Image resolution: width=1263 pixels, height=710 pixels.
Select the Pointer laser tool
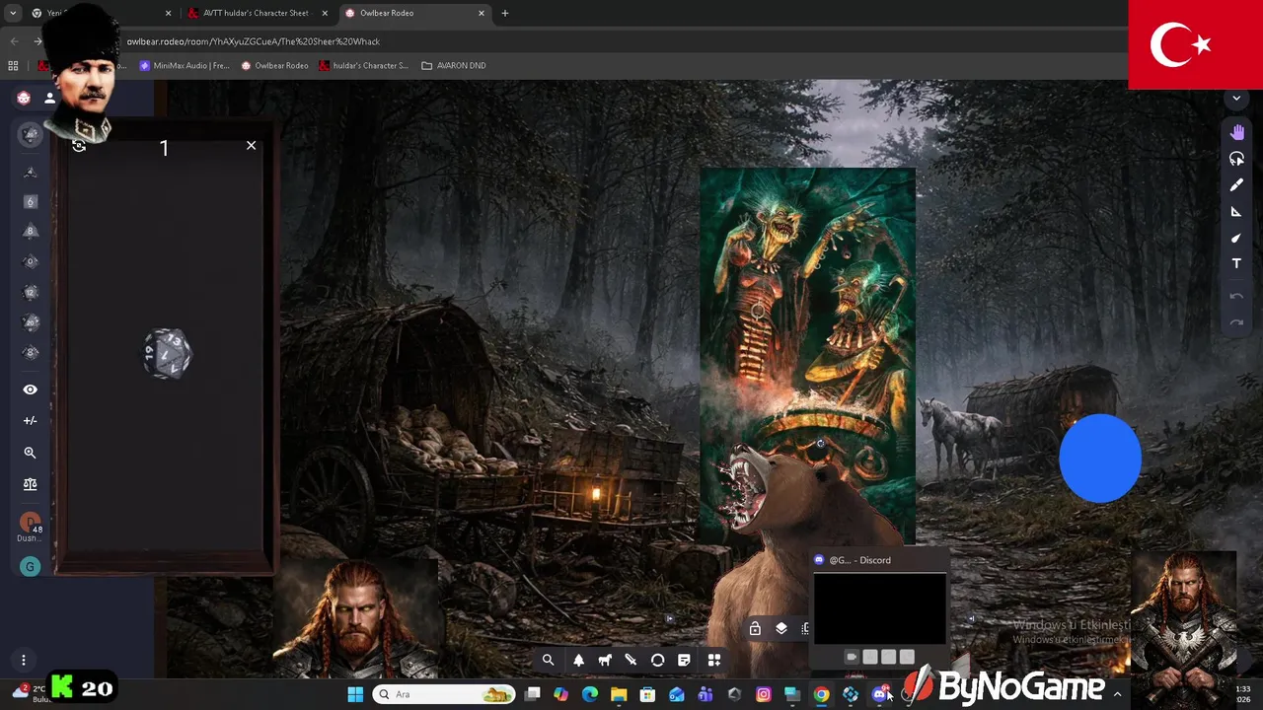1236,238
